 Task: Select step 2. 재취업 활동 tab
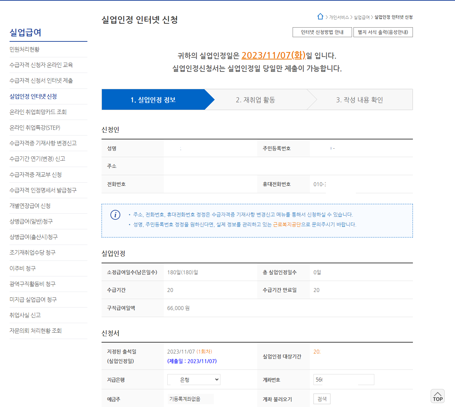pyautogui.click(x=255, y=100)
